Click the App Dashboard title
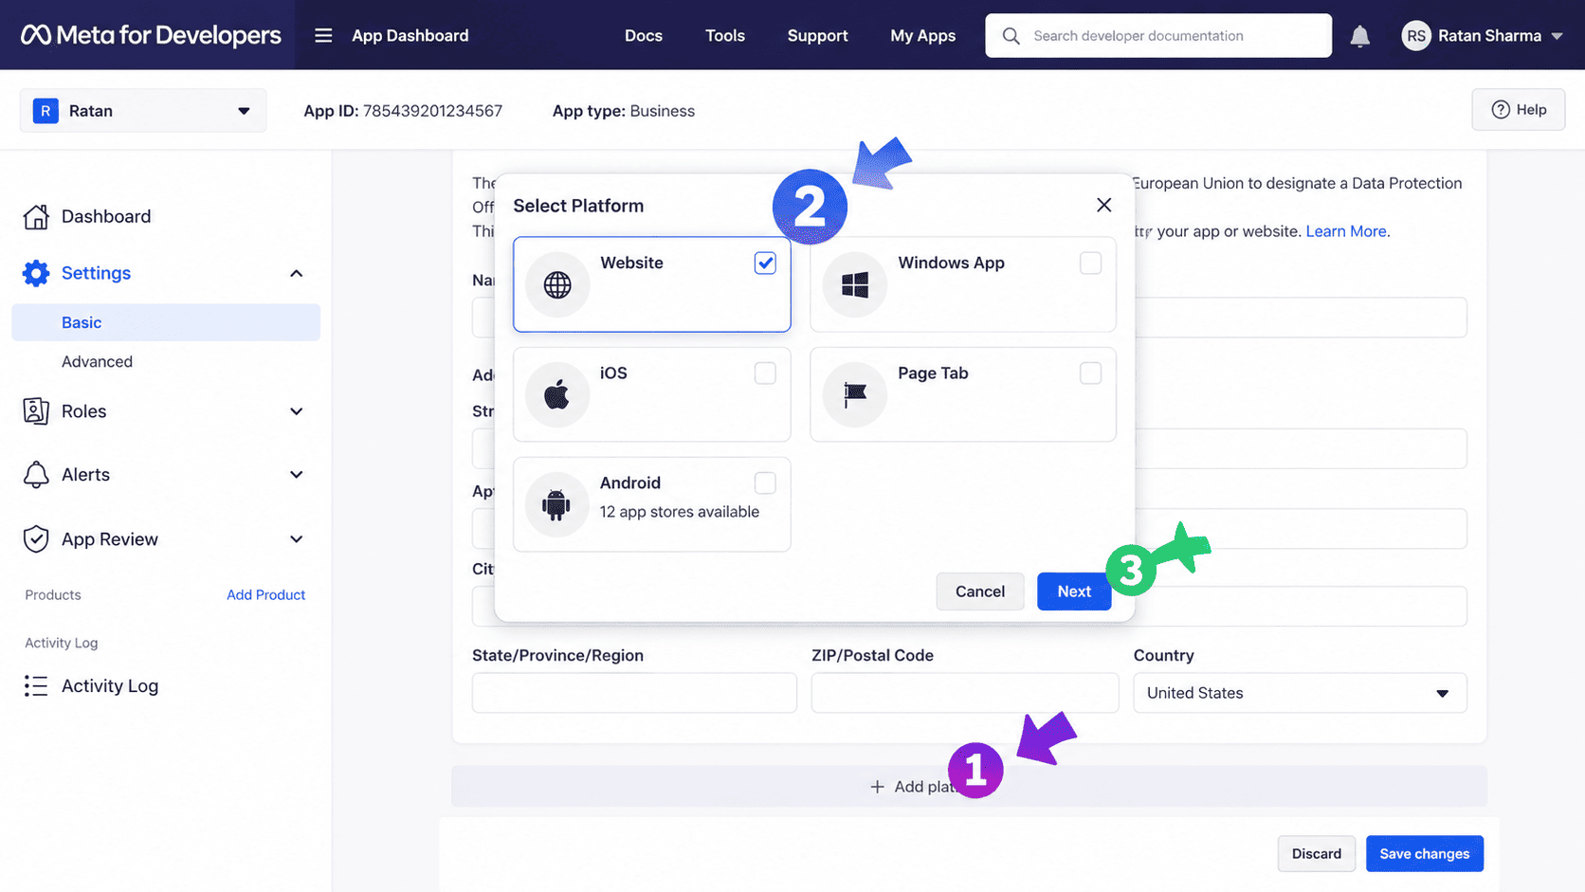Image resolution: width=1585 pixels, height=892 pixels. [x=410, y=36]
